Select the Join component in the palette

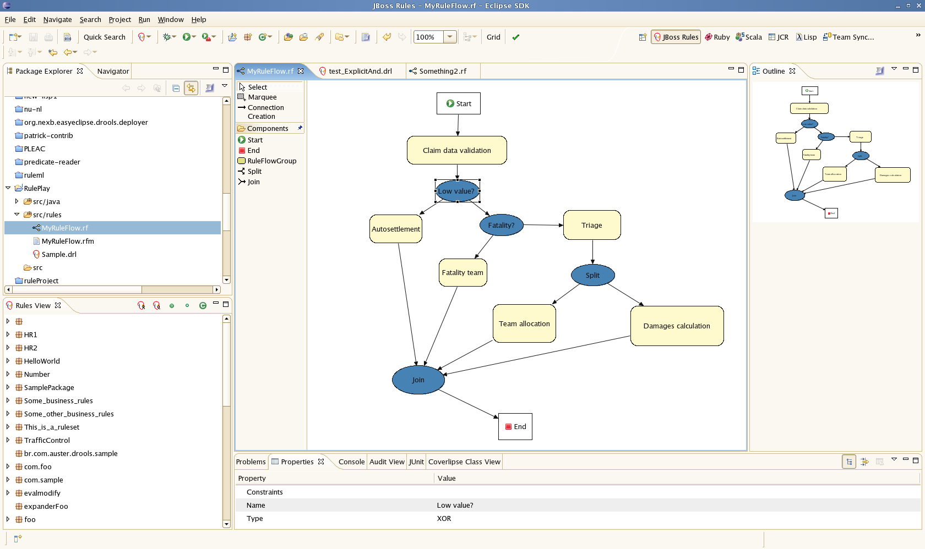253,182
